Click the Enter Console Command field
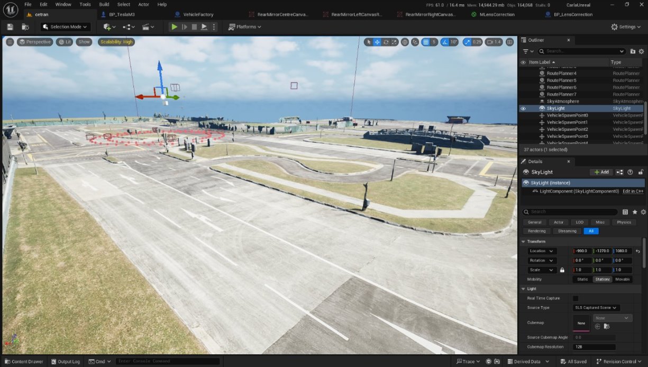The width and height of the screenshot is (648, 367). [167, 361]
